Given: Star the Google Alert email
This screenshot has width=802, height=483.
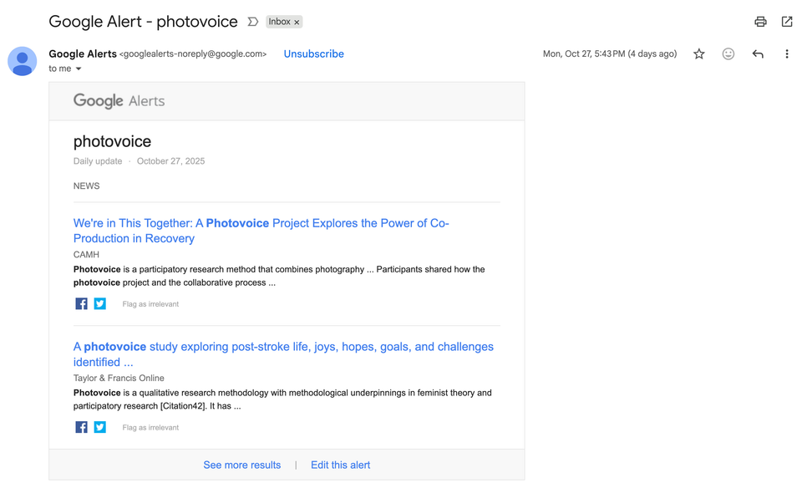Looking at the screenshot, I should (x=698, y=53).
